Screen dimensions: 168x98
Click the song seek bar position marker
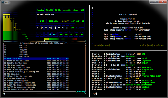[x=44, y=41]
